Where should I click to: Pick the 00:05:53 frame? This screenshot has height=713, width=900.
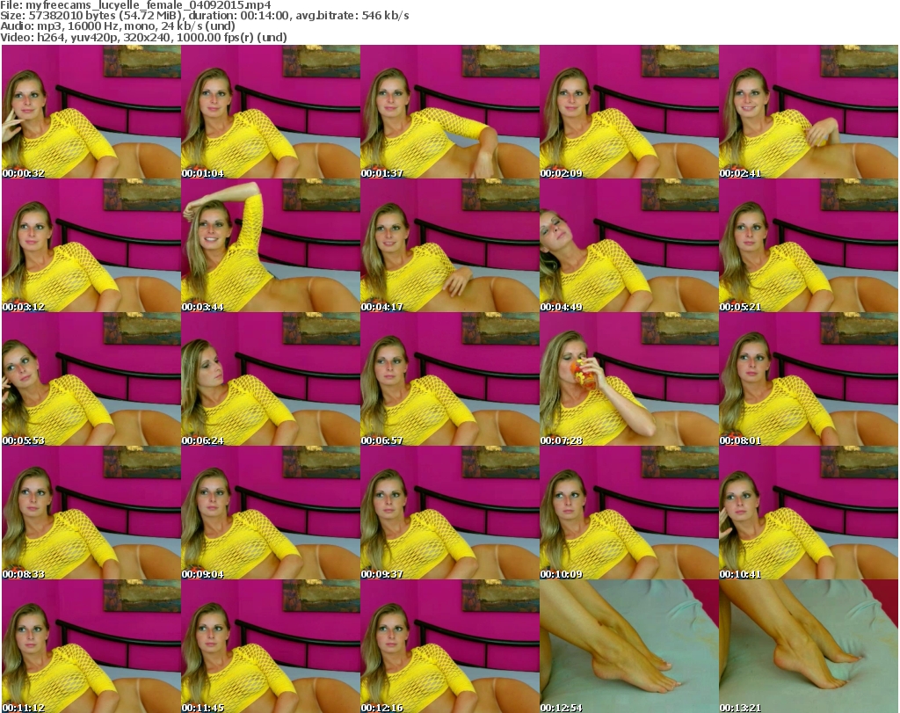91,380
